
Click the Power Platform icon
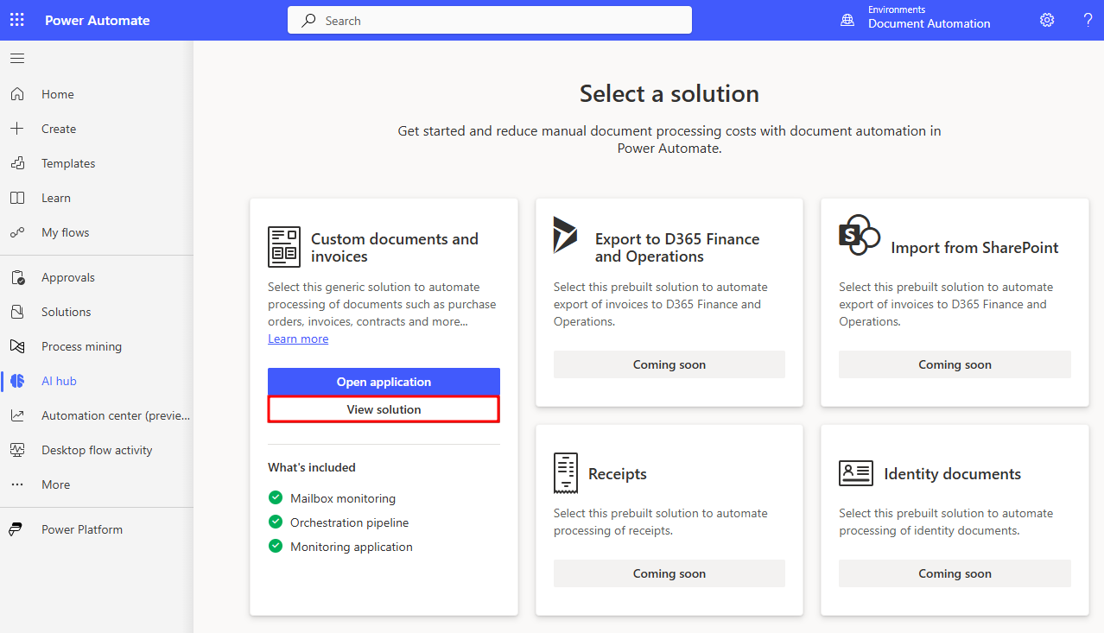tap(17, 529)
